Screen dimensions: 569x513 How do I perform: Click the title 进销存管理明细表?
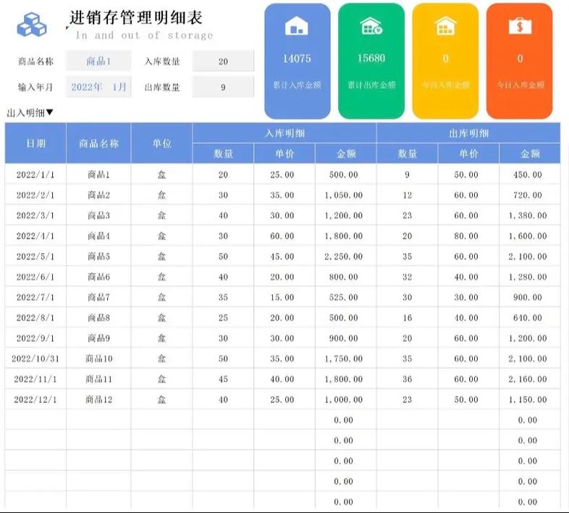point(136,17)
